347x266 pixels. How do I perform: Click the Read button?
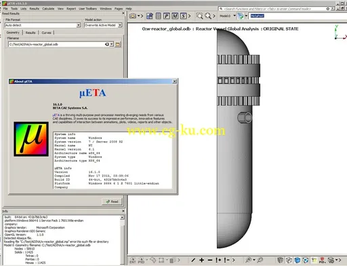tap(112, 202)
